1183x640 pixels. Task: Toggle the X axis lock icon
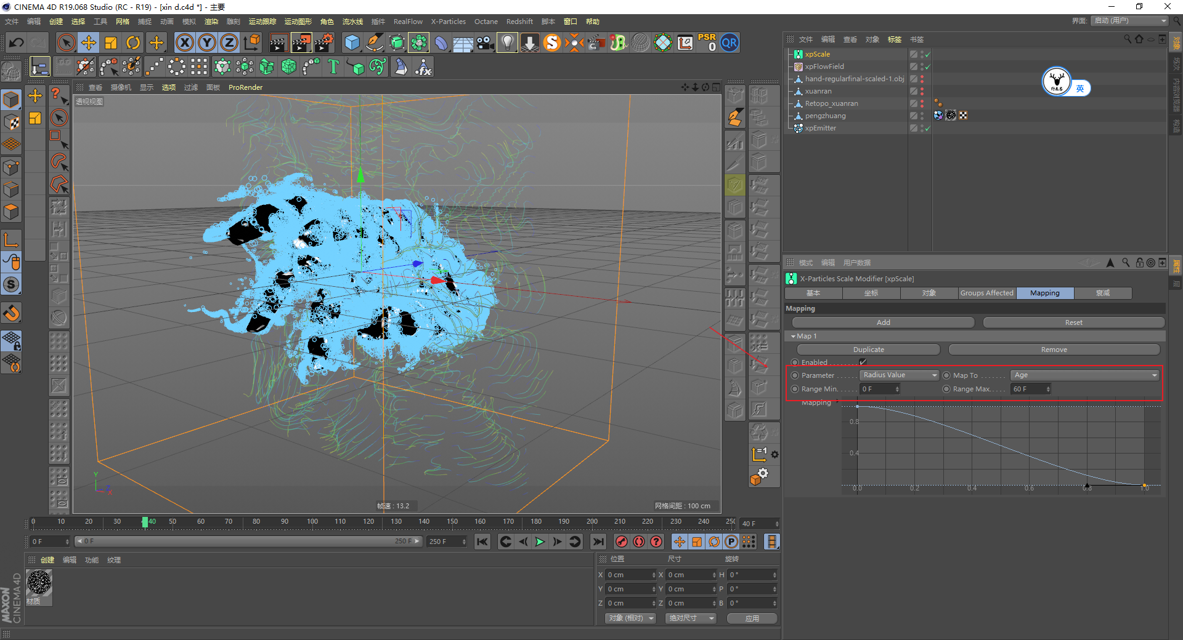coord(184,42)
